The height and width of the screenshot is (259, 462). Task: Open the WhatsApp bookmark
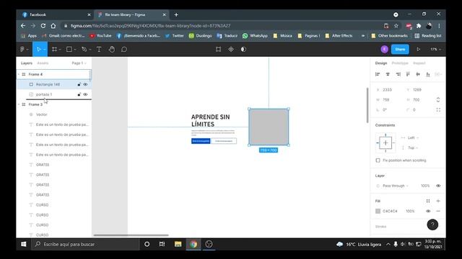tap(255, 35)
